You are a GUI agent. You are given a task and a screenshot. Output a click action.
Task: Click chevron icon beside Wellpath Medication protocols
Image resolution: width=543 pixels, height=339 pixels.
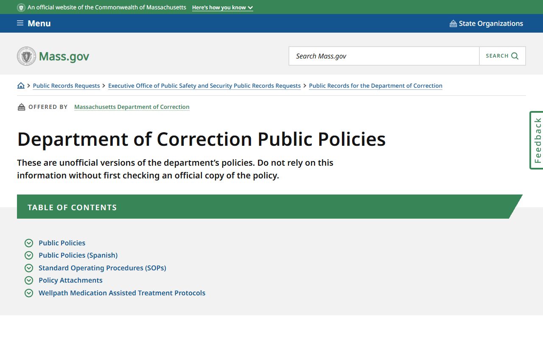click(29, 293)
